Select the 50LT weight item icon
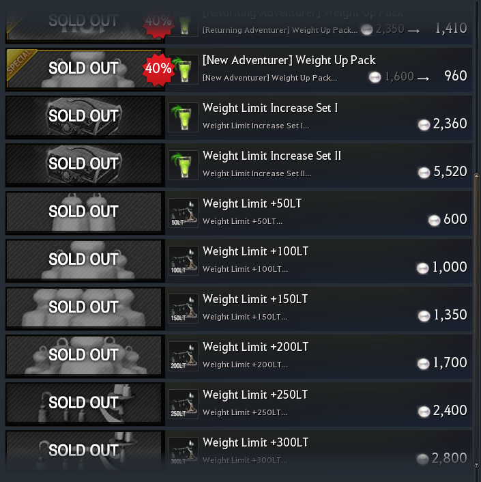The height and width of the screenshot is (482, 481). (184, 212)
